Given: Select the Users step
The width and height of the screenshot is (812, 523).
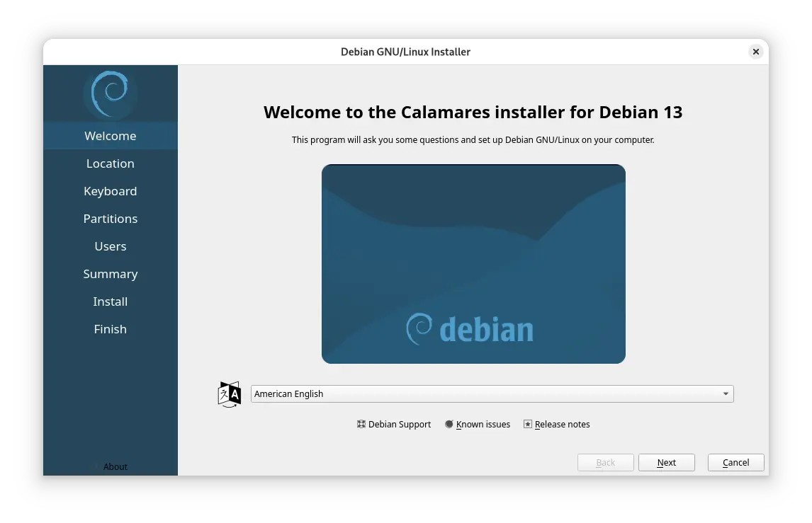Looking at the screenshot, I should tap(111, 246).
